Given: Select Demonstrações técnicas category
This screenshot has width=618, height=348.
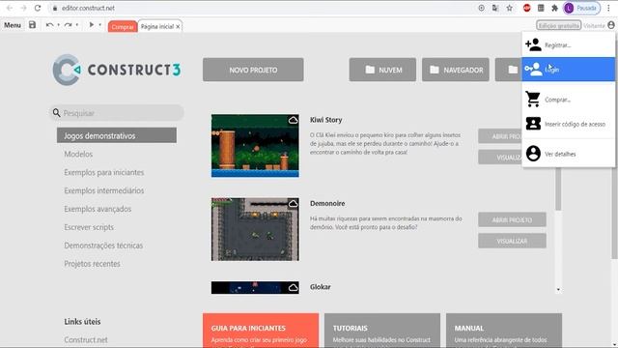Looking at the screenshot, I should pos(103,246).
